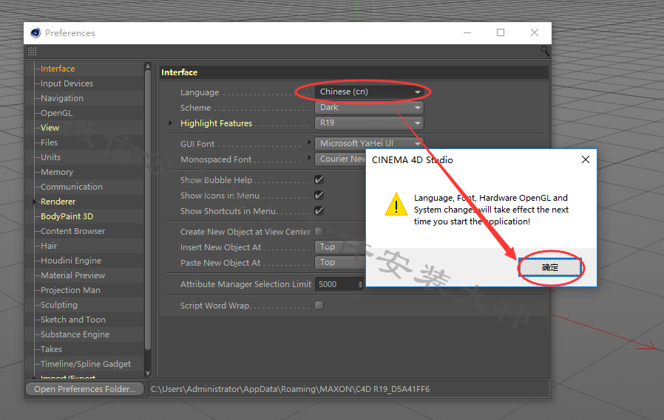Select Hair category

coord(49,246)
